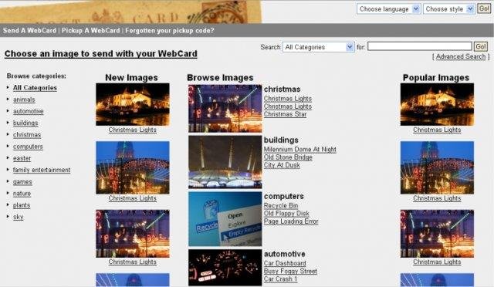Open the All Categories search dropdown
The image size is (494, 287).
[318, 47]
